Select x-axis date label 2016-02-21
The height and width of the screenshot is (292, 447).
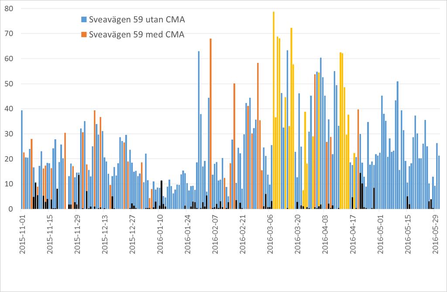(243, 234)
